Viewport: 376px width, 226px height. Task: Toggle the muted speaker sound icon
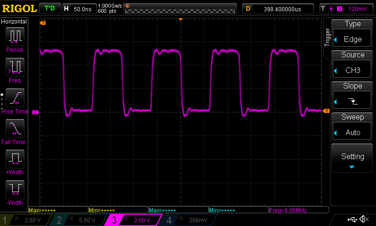pos(364,219)
